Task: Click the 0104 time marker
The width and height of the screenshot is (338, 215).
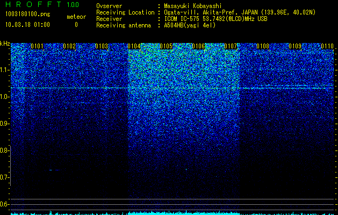Action: [134, 46]
